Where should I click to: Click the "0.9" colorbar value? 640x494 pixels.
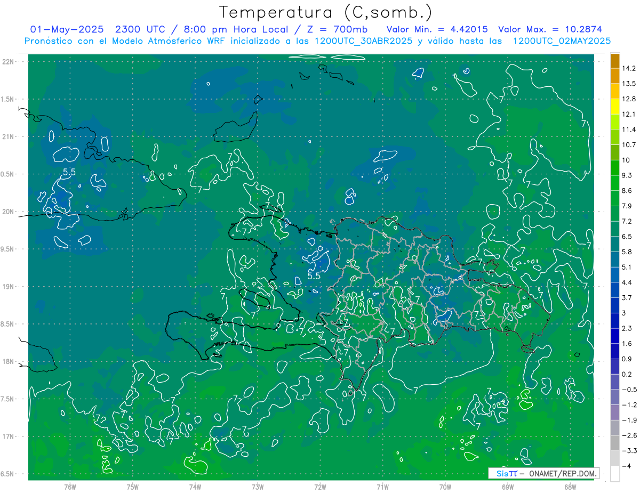coord(627,359)
